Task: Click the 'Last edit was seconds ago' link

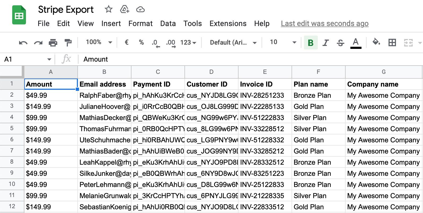Action: [325, 24]
